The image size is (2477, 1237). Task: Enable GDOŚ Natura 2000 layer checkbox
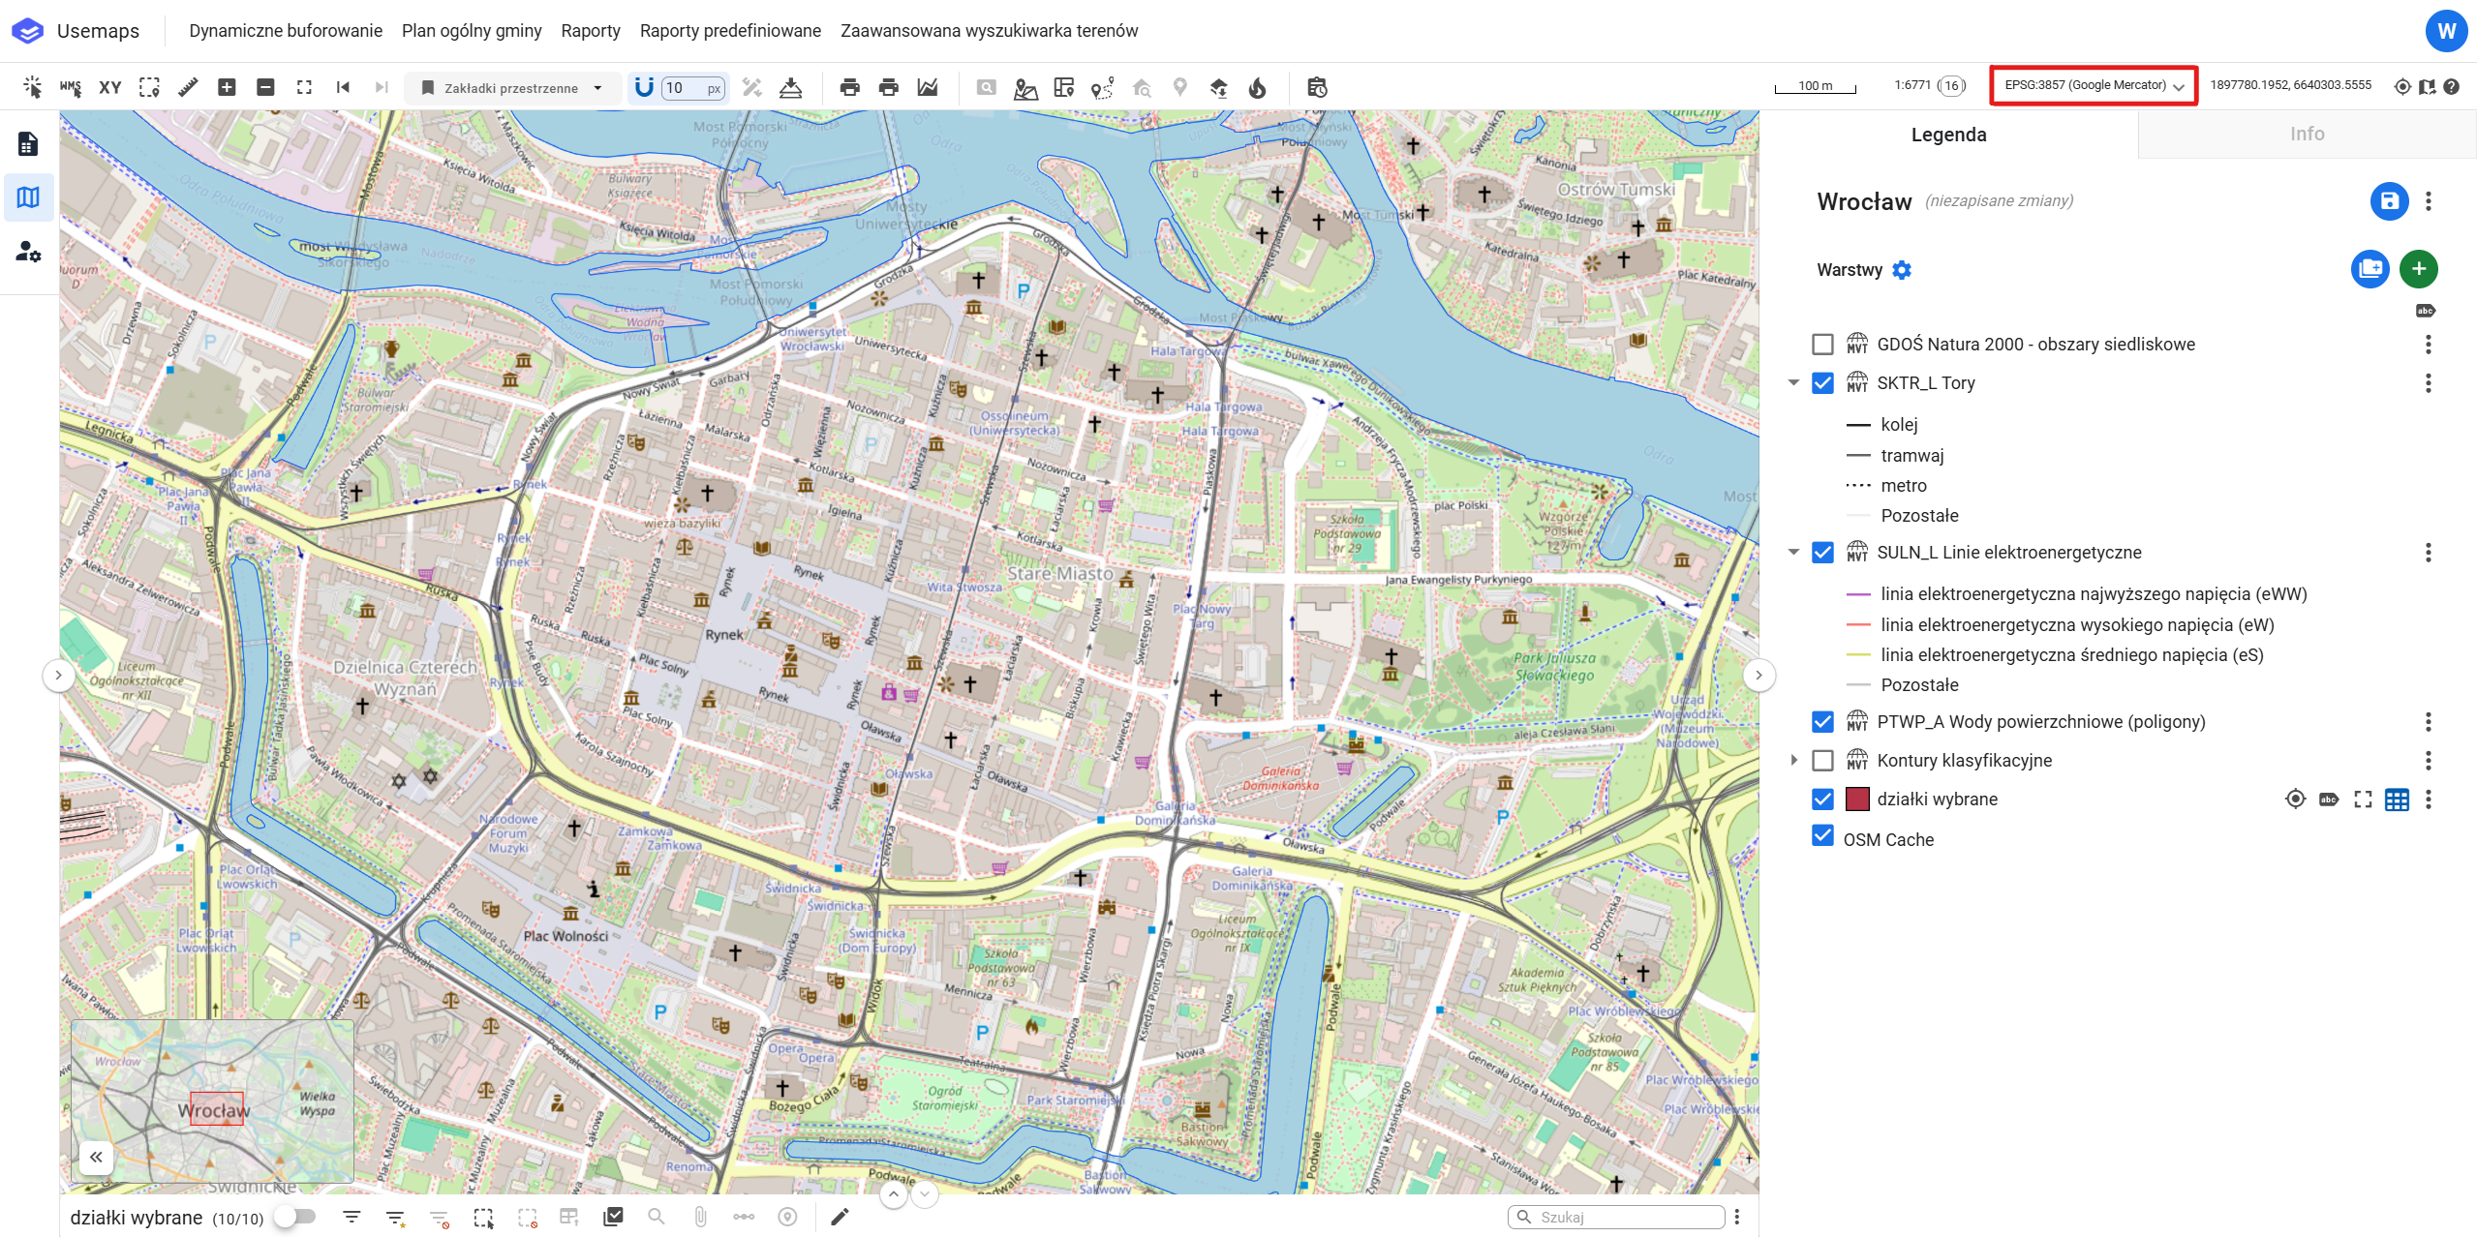1822,345
